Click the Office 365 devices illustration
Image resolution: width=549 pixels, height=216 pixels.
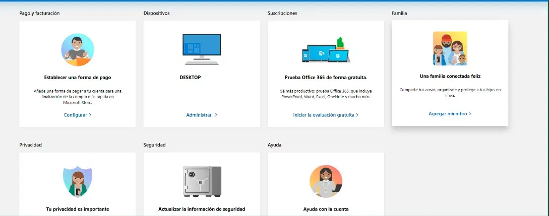(x=326, y=50)
